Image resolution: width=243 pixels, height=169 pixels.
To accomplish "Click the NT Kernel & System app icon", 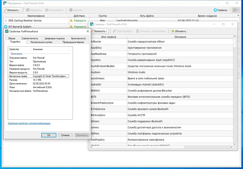I will [x=6, y=27].
